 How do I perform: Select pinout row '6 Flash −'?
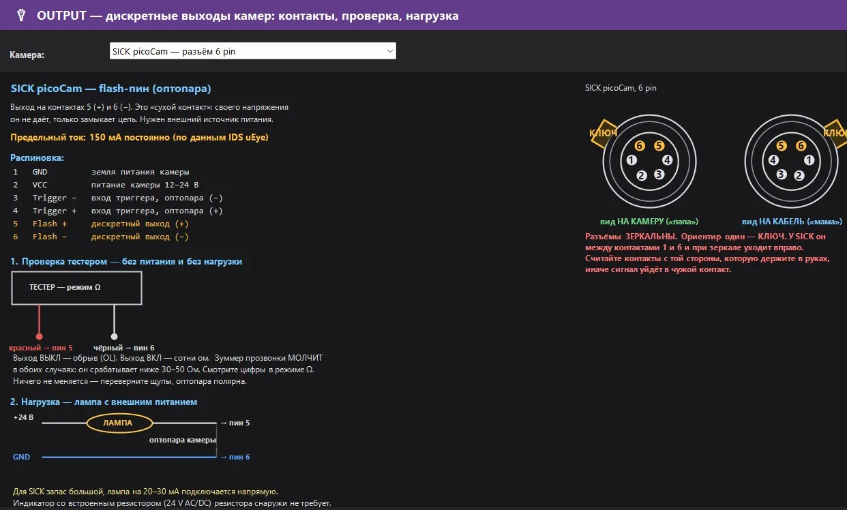click(x=101, y=237)
